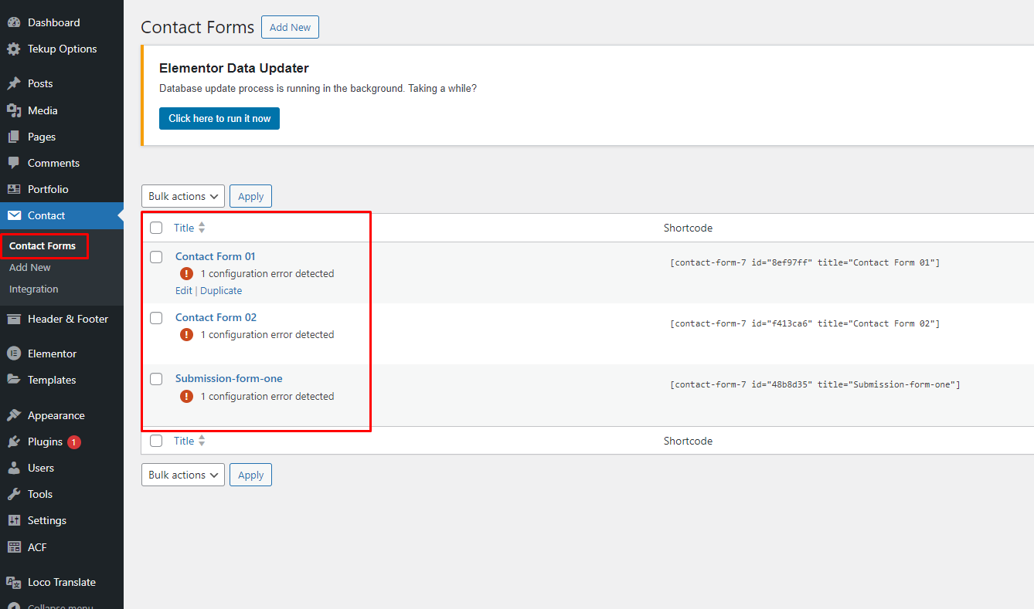Select the Submission-form-one shortcode text
The height and width of the screenshot is (609, 1034).
point(815,384)
